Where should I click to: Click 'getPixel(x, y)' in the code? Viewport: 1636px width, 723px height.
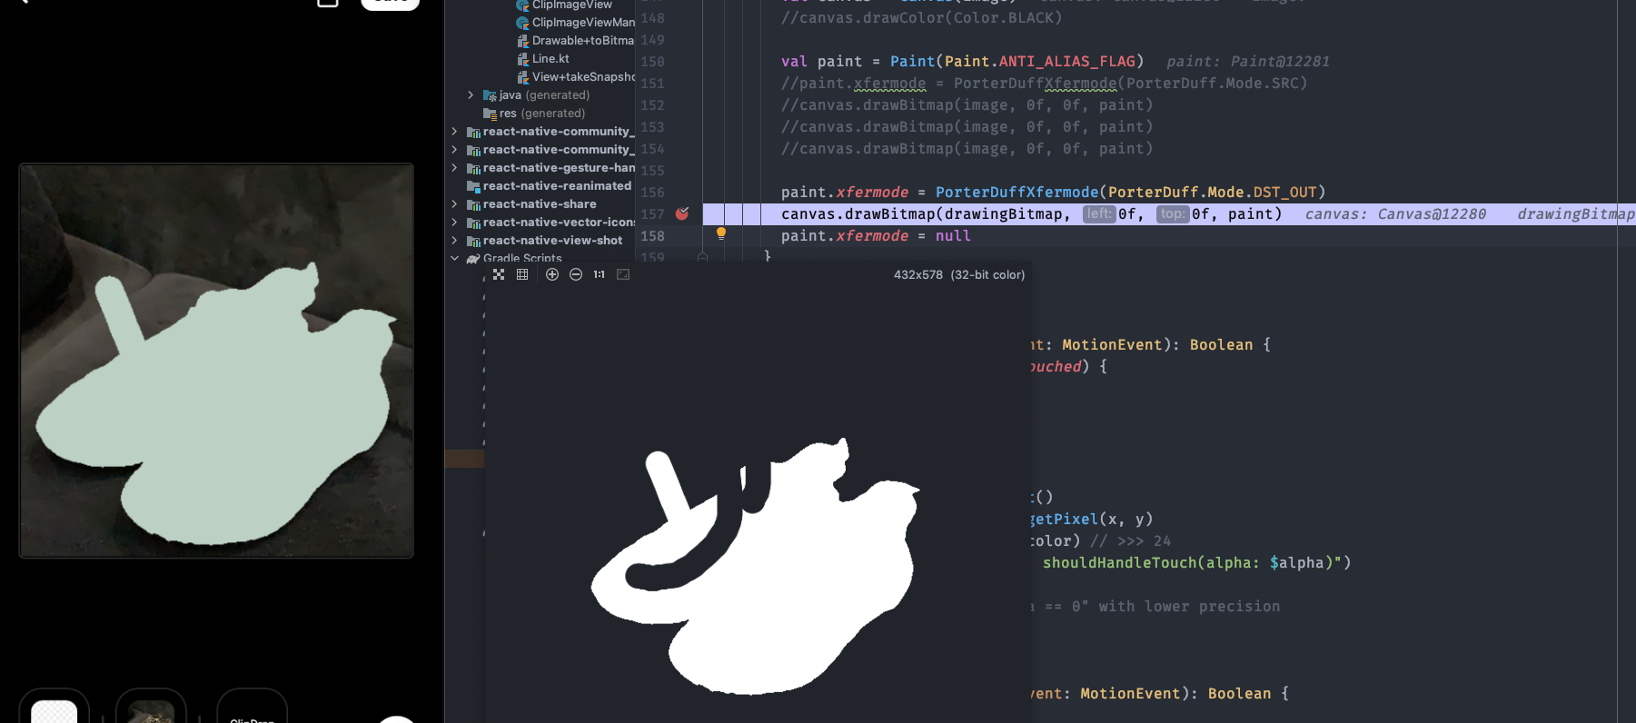[1091, 519]
